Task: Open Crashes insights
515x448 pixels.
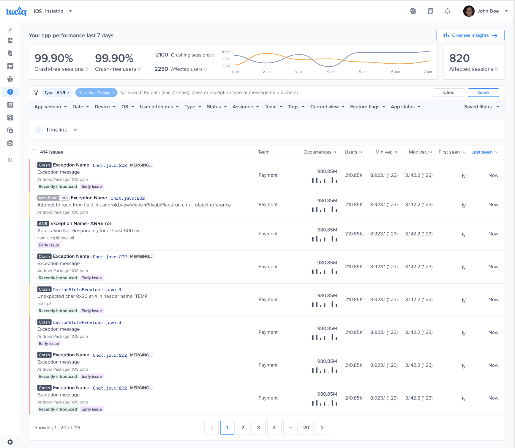Action: (x=470, y=35)
